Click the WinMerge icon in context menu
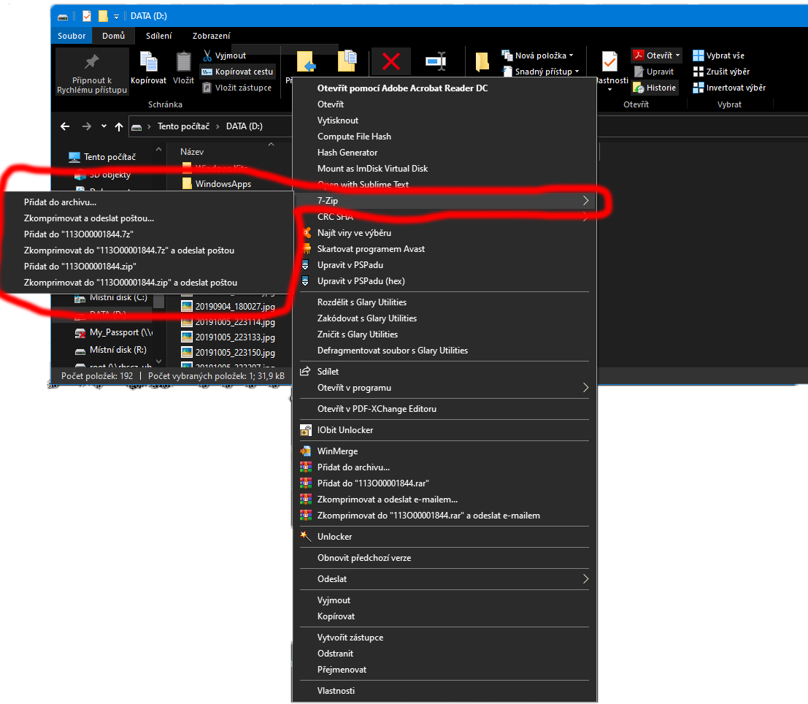 point(306,451)
